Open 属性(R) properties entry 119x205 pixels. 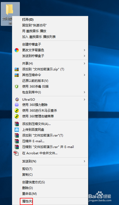tap(50, 201)
